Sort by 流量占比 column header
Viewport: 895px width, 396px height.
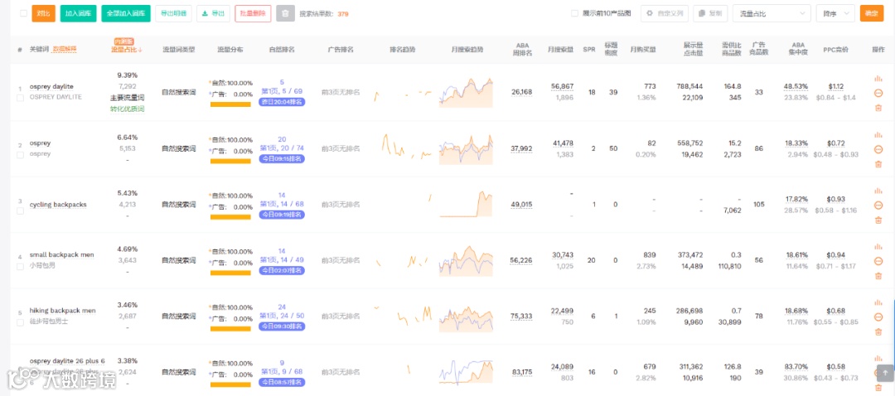click(127, 50)
